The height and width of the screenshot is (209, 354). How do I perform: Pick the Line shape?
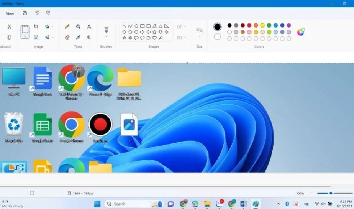[x=124, y=26]
